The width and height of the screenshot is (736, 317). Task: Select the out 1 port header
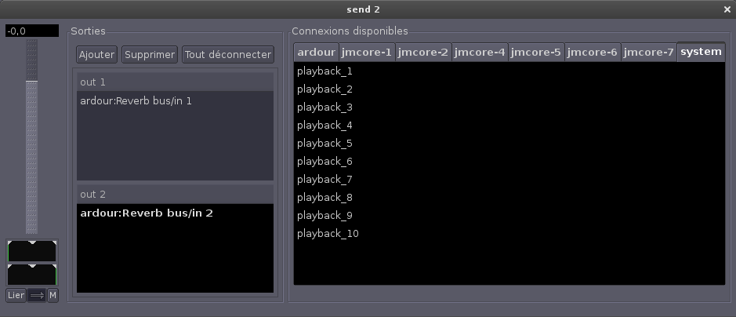pyautogui.click(x=175, y=82)
